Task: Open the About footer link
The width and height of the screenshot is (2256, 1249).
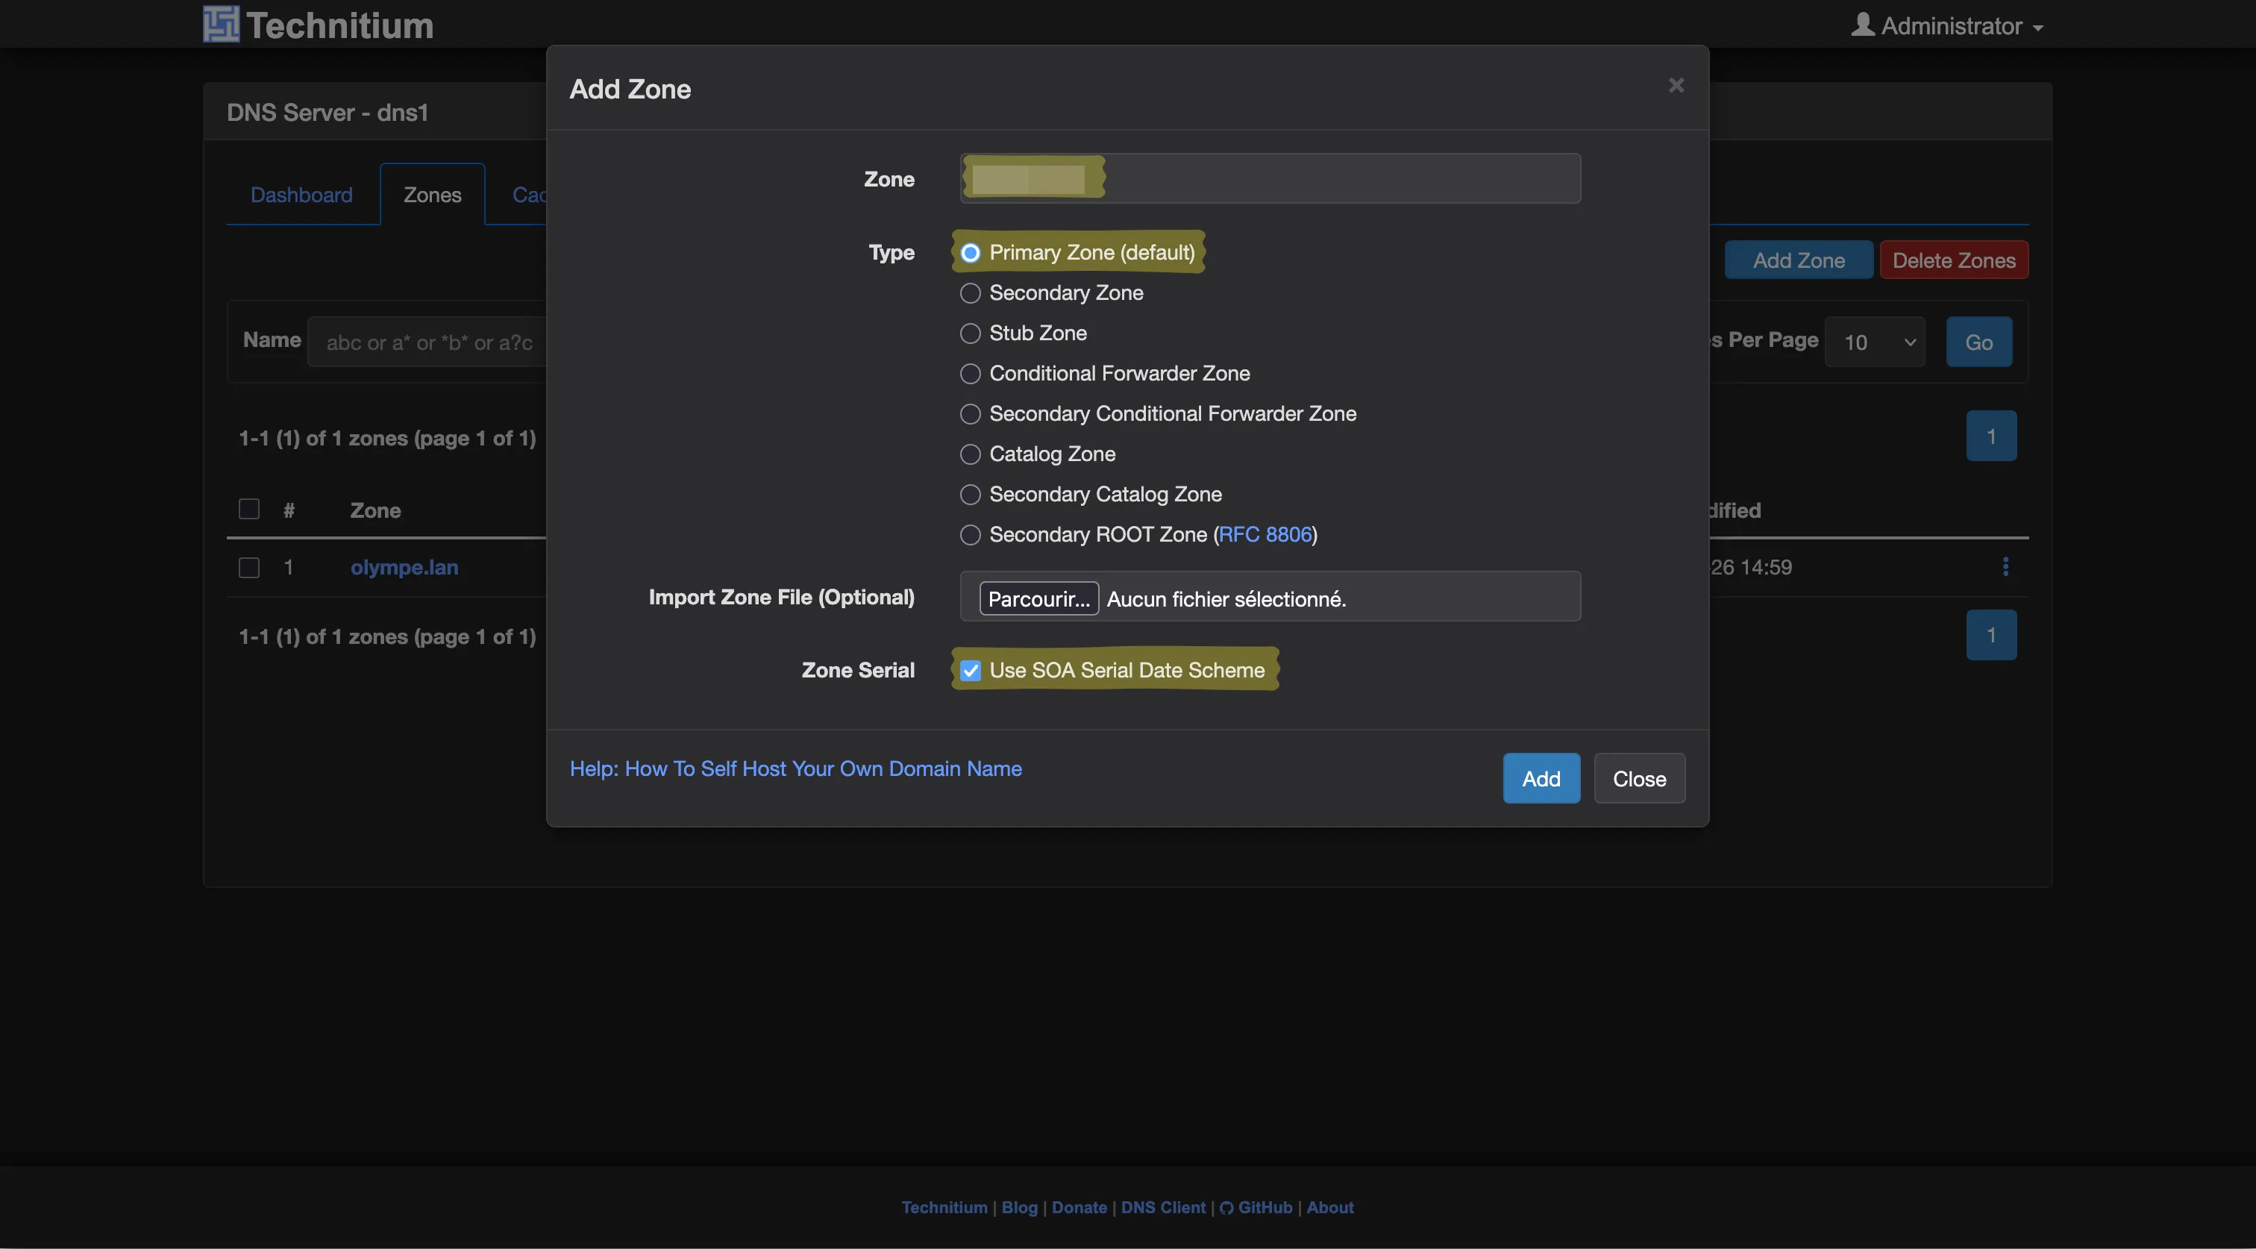Action: pos(1329,1207)
